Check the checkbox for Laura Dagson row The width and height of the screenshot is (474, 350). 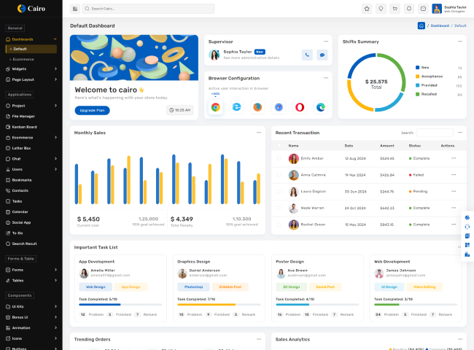click(x=278, y=192)
